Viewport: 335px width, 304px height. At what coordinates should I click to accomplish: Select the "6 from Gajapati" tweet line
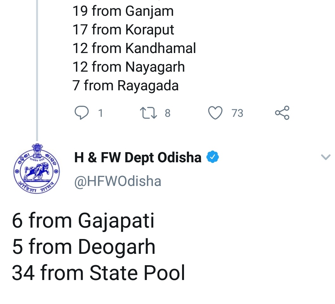(x=83, y=220)
